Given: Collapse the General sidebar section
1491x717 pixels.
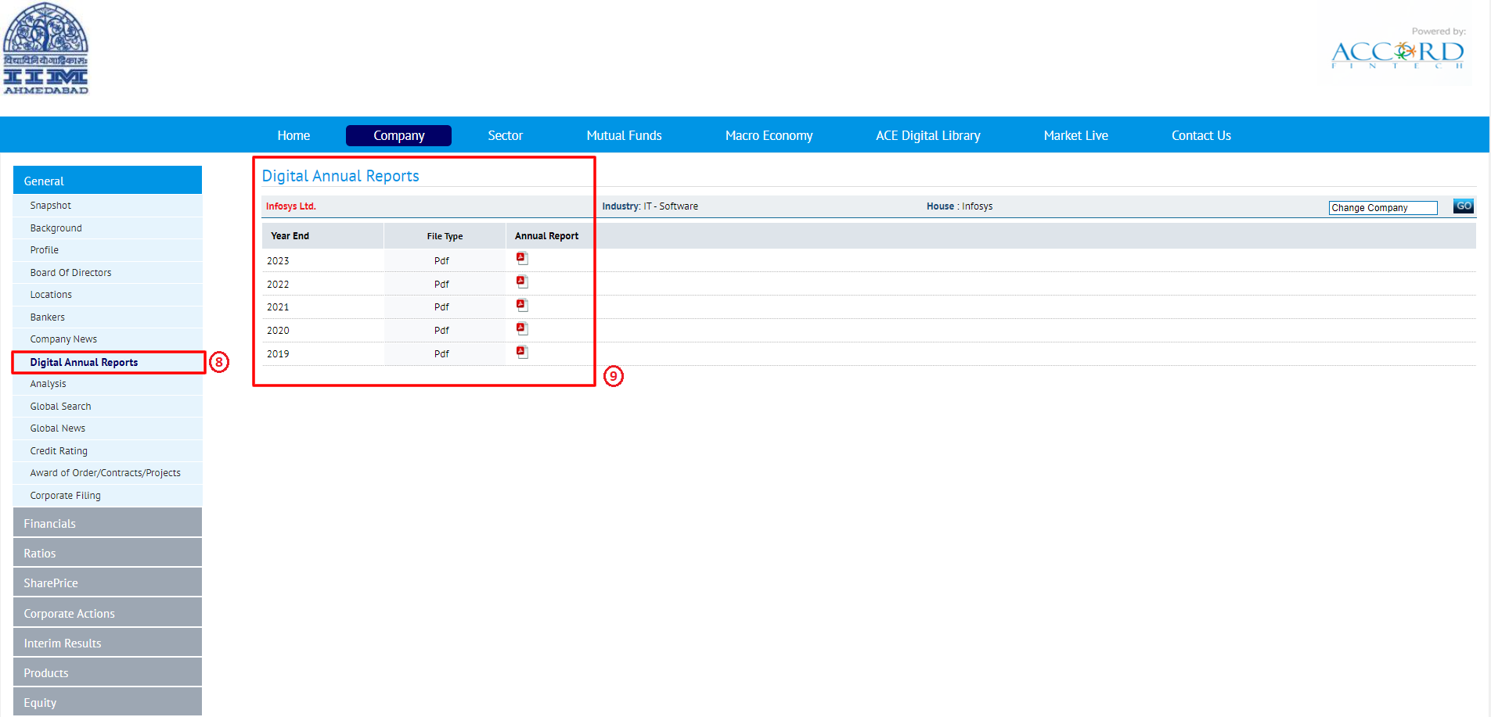Looking at the screenshot, I should [x=107, y=180].
